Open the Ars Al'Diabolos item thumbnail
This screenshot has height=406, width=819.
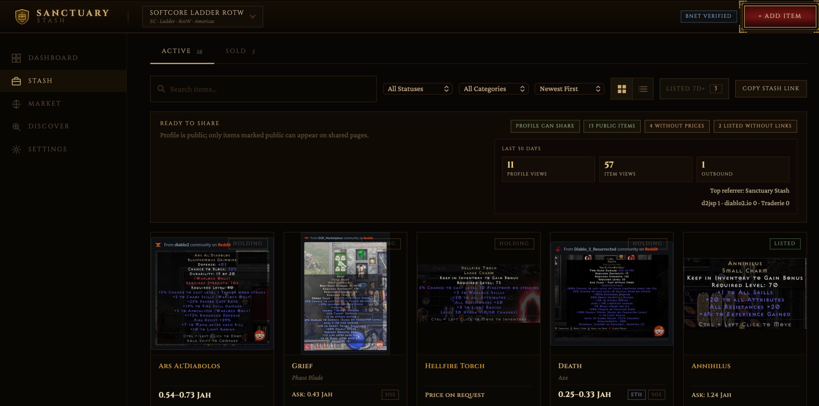tap(212, 293)
